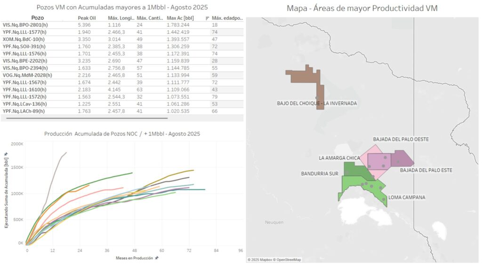
Task: Click the Neuquen city label on map
Action: (273, 222)
